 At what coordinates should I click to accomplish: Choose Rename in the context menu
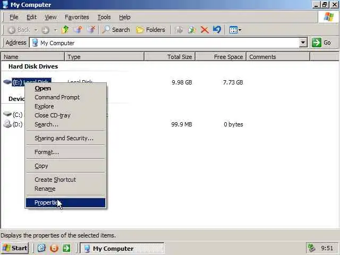(x=65, y=189)
